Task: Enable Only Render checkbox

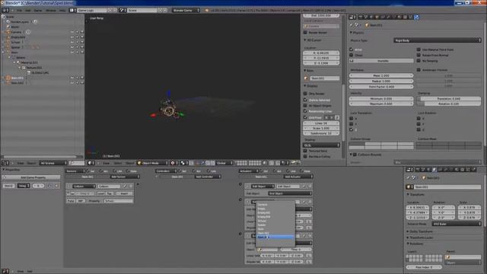Action: [305, 94]
